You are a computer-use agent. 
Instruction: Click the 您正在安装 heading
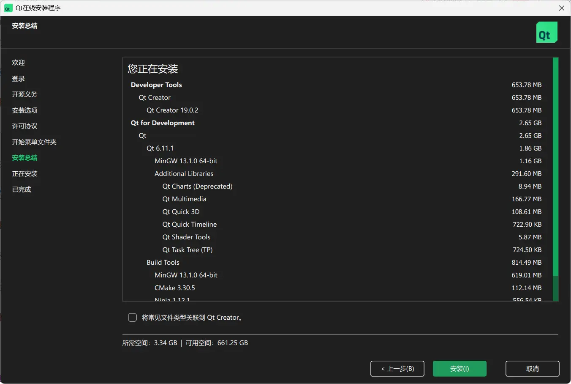click(153, 69)
